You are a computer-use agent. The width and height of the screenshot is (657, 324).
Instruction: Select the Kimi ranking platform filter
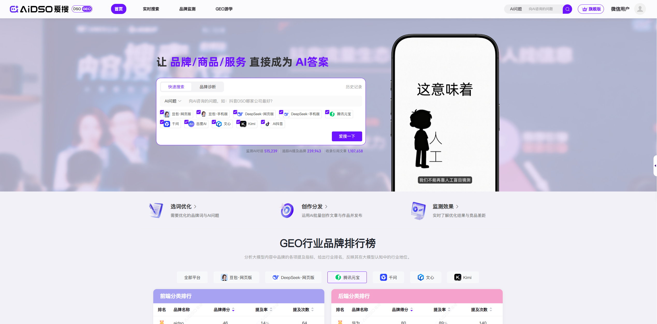(x=463, y=277)
